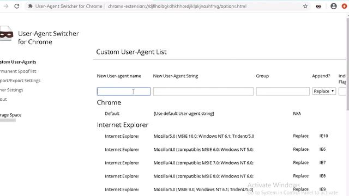The image size is (349, 196).
Task: Click the New User-Agent String column label
Action: click(176, 76)
